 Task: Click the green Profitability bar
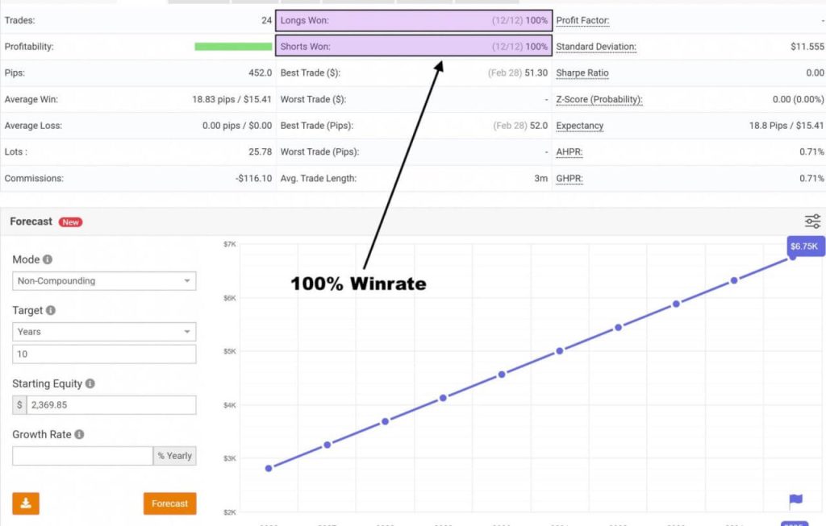[x=232, y=47]
